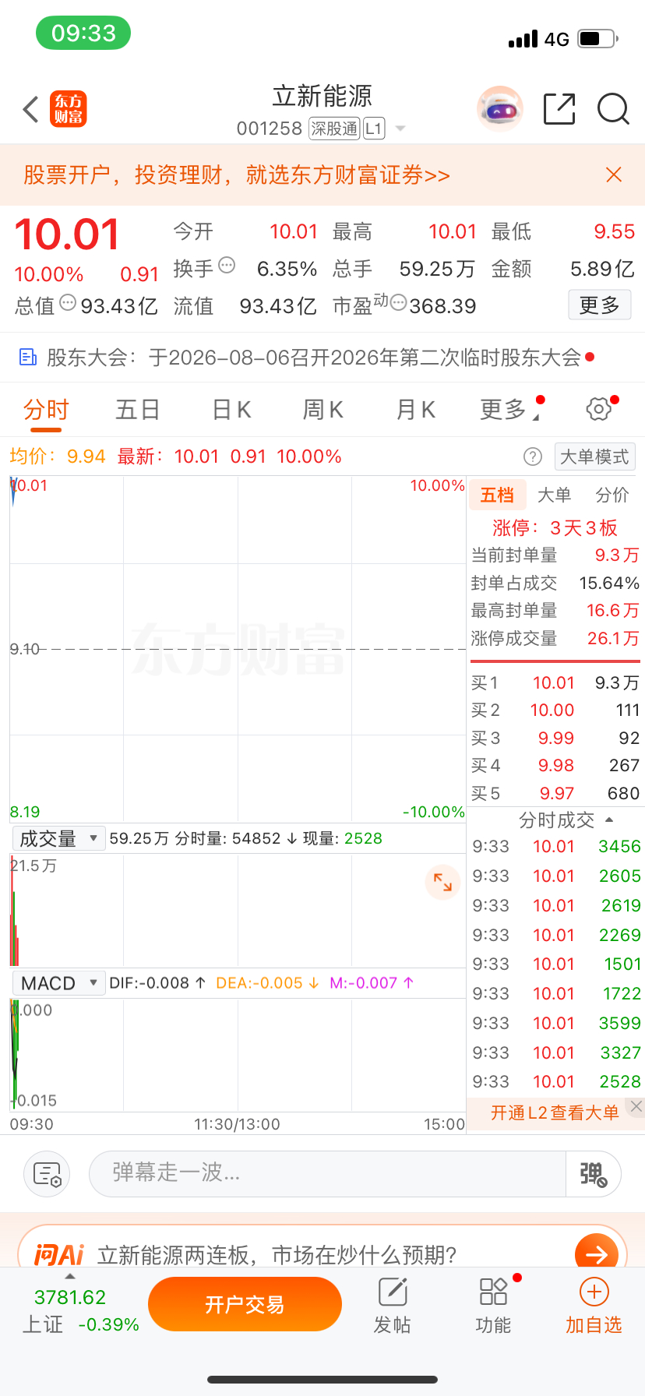Tap the large 10.01 price

(x=67, y=234)
